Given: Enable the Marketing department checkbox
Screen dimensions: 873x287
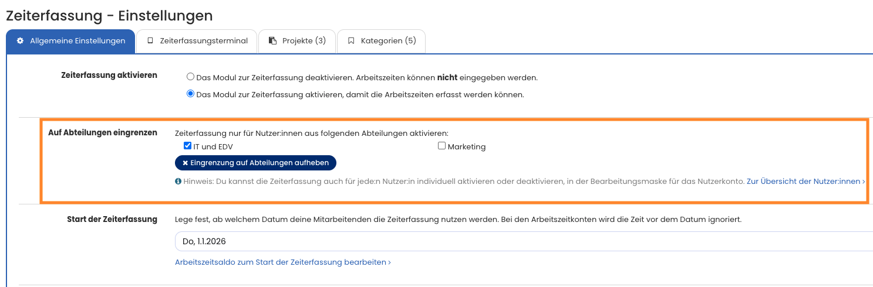Looking at the screenshot, I should click(441, 146).
